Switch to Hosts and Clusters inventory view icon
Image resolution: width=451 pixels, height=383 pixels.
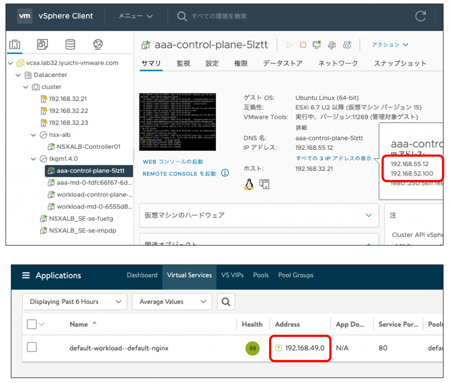15,44
